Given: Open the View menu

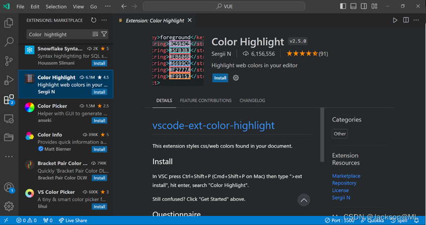Looking at the screenshot, I should 78,6.
